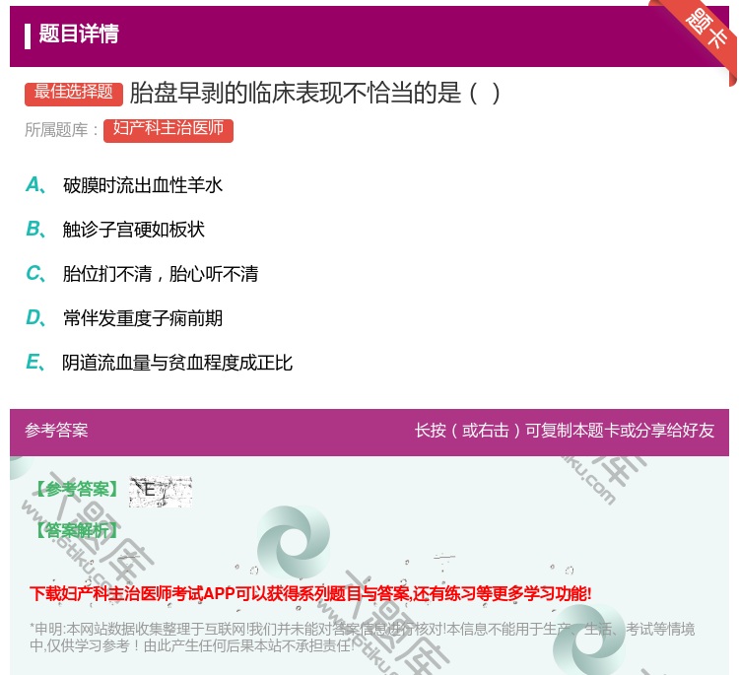
Task: Click the 最佳选择题 question type tag
Action: click(74, 94)
